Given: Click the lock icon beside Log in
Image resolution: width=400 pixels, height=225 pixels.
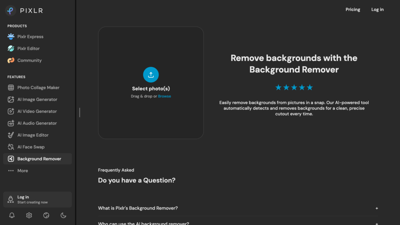Looking at the screenshot, I should click(11, 199).
